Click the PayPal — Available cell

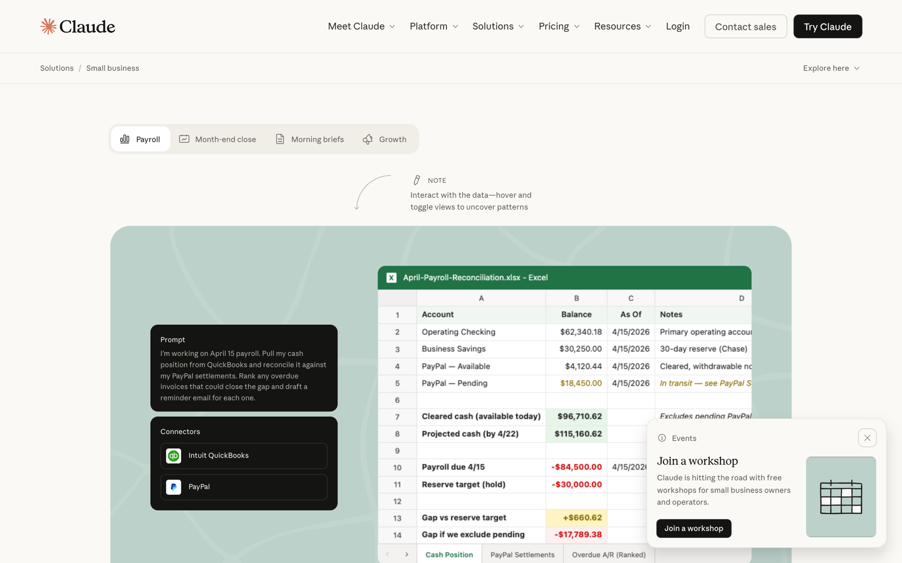tap(481, 367)
